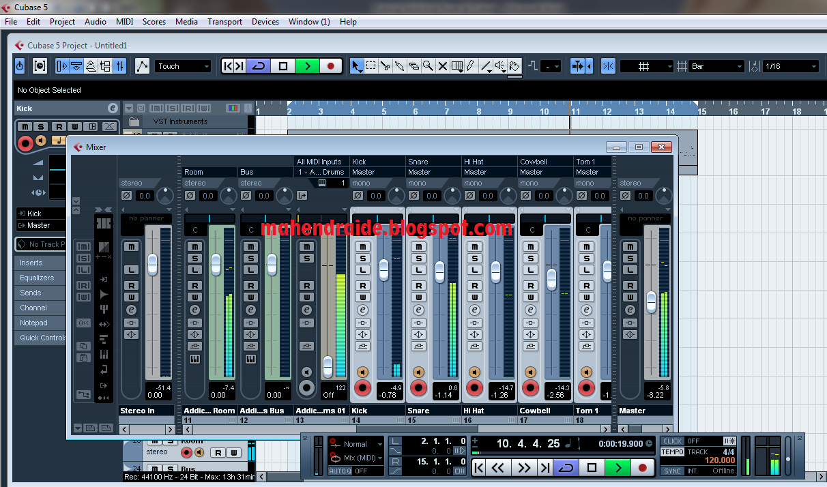
Task: Invert phase on Room channel
Action: (x=190, y=196)
